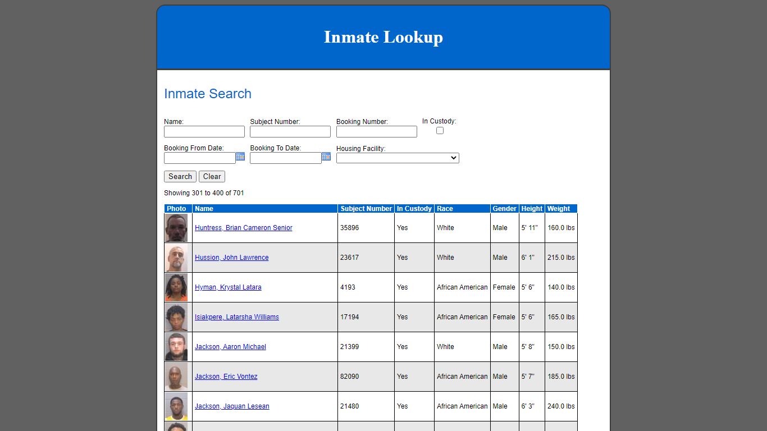Click photo in Jackson, Aaron Michael row
The width and height of the screenshot is (767, 431).
176,347
